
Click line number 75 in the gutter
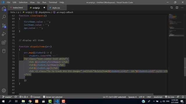point(13,53)
